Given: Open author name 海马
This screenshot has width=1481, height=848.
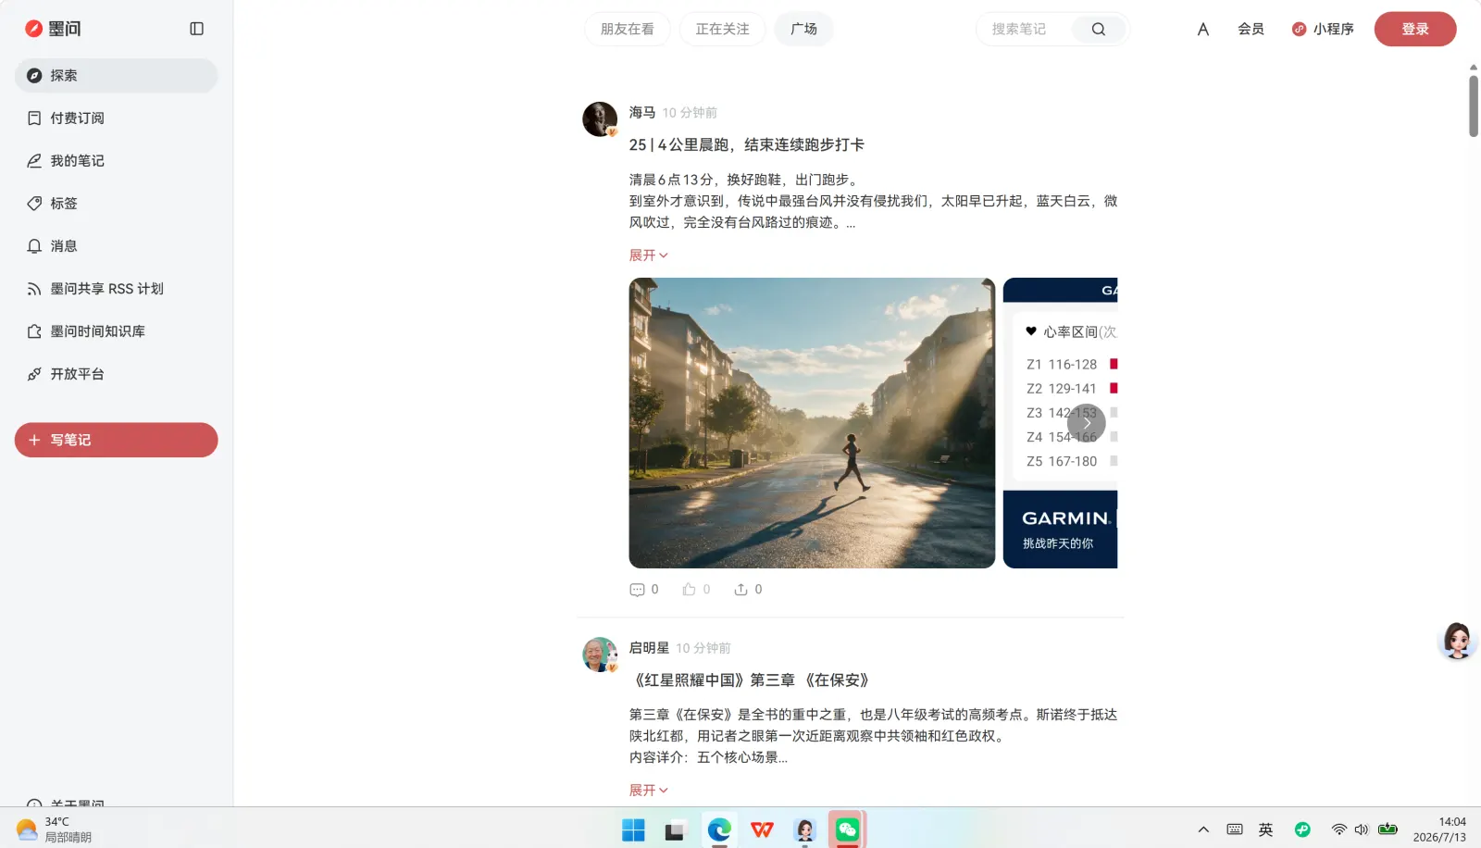Looking at the screenshot, I should coord(642,112).
